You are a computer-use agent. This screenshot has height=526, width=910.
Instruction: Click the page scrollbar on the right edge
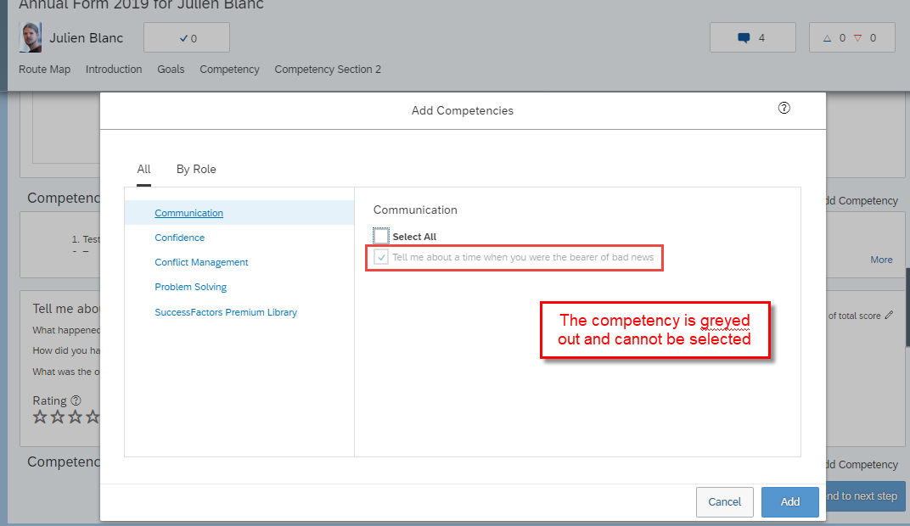tap(907, 307)
